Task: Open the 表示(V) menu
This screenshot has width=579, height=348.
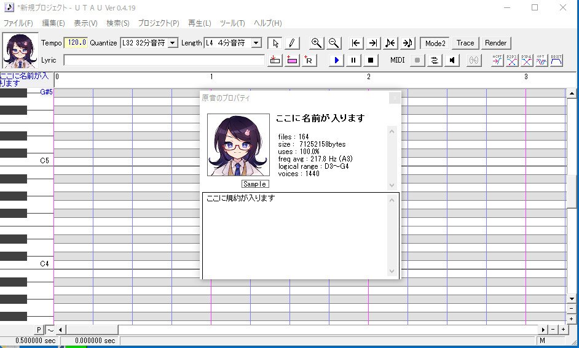Action: click(85, 23)
